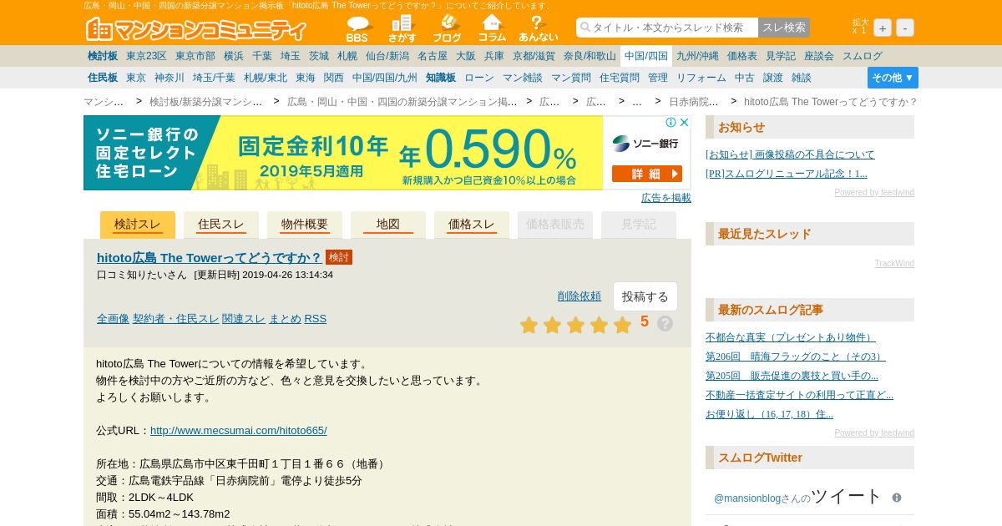Screen dimensions: 1002x526
Task: Click the fifth rating star
Action: click(x=622, y=325)
